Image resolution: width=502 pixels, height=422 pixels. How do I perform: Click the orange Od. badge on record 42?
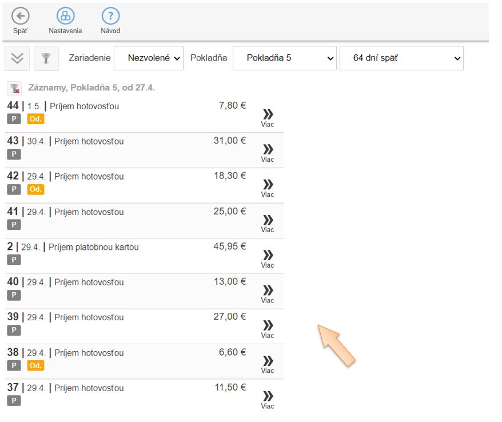35,189
